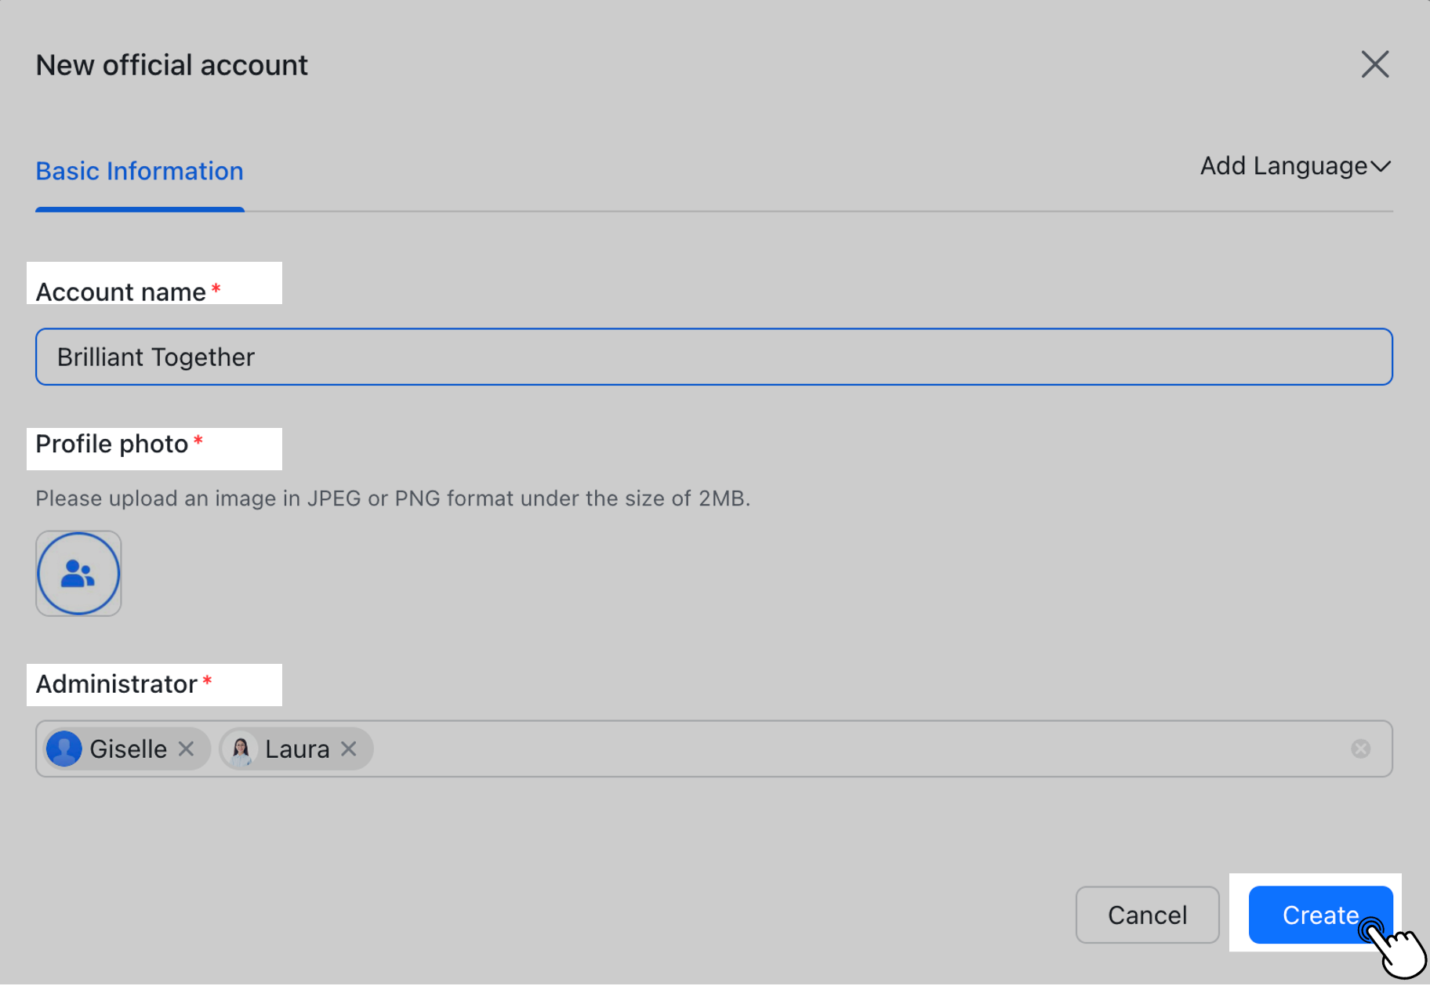Viewport: 1430px width, 986px height.
Task: Click the people silhouette placeholder image
Action: pyautogui.click(x=78, y=573)
